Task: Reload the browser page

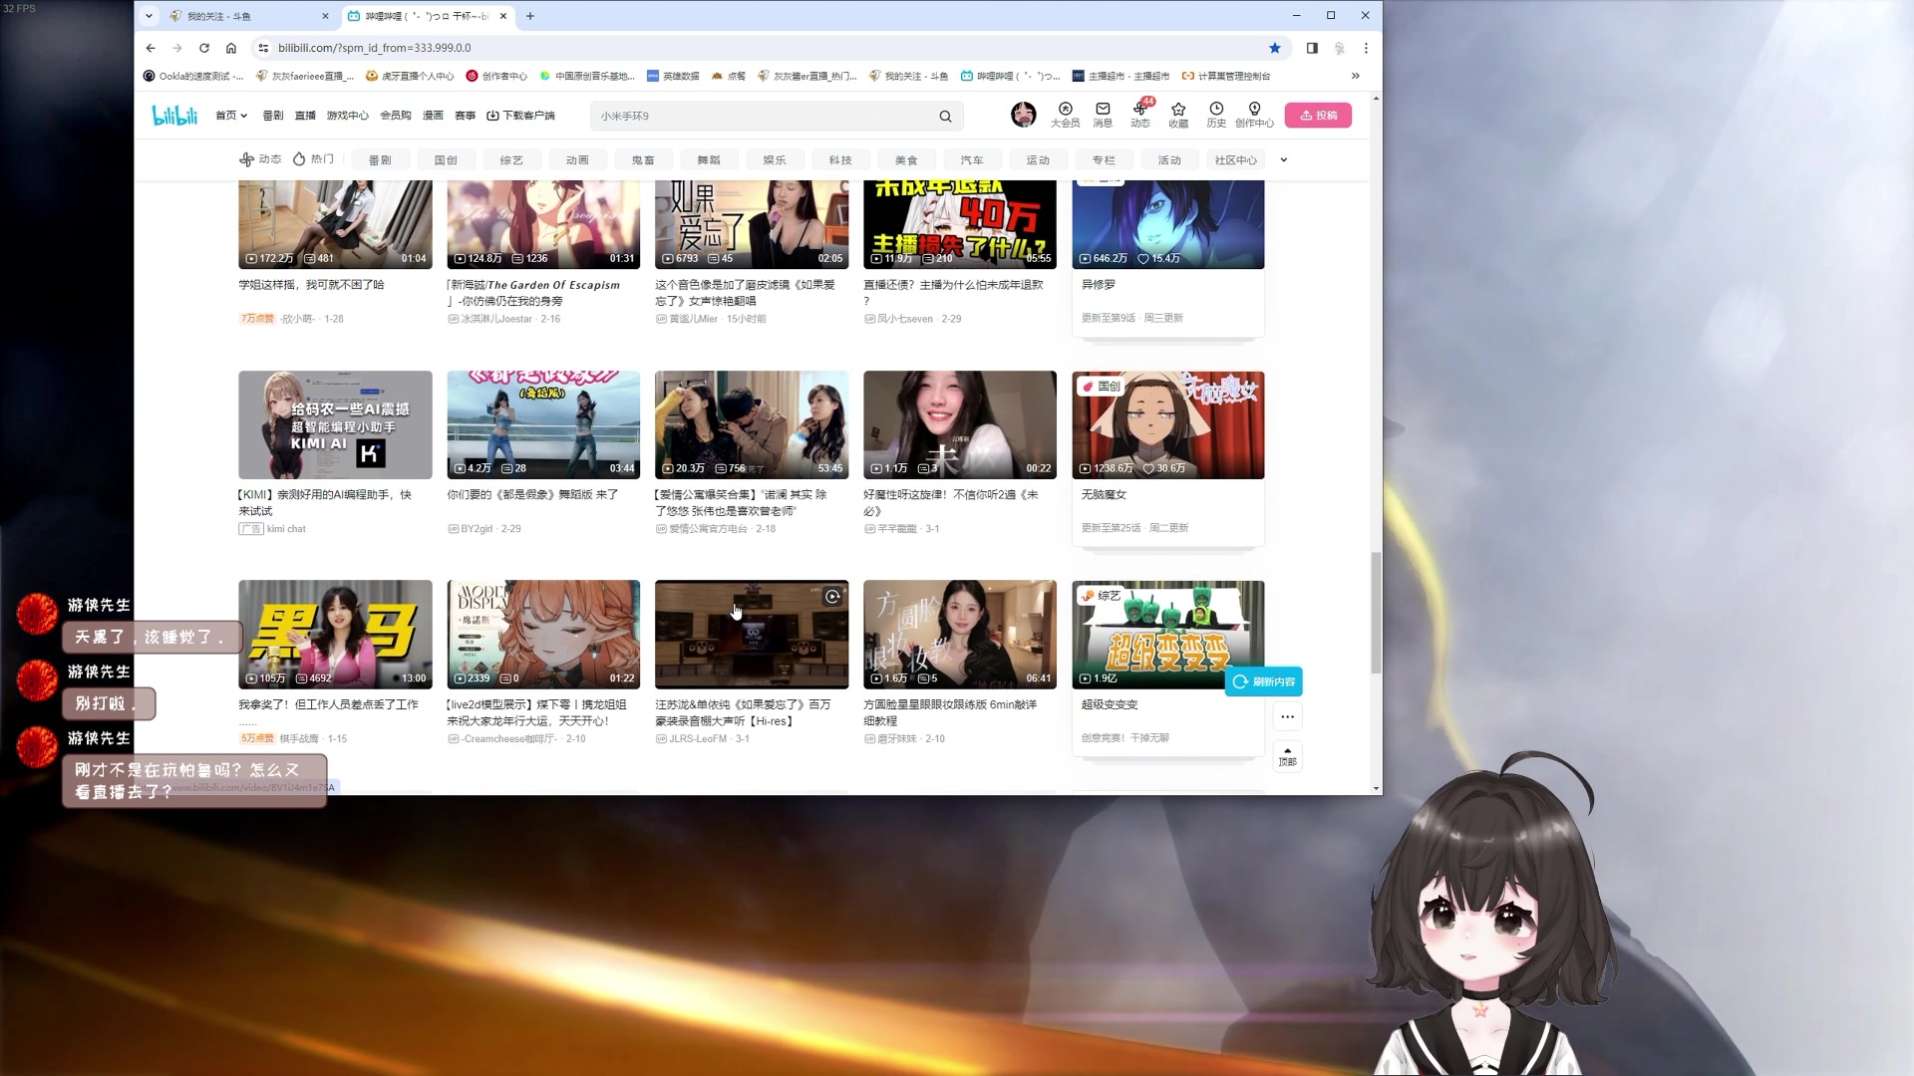Action: (x=204, y=48)
